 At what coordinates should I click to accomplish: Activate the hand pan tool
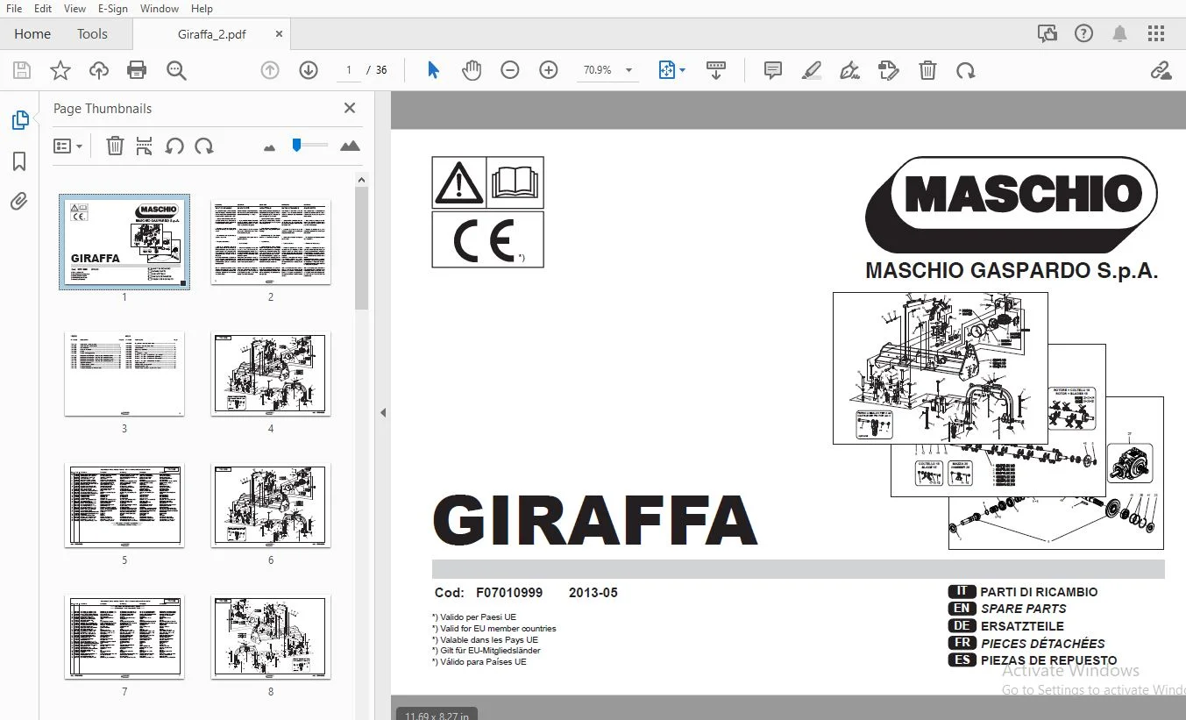click(x=472, y=70)
